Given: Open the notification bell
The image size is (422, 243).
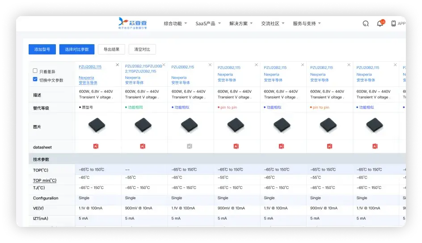Looking at the screenshot, I should point(380,23).
